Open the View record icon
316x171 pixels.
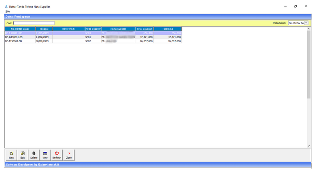[x=45, y=153]
